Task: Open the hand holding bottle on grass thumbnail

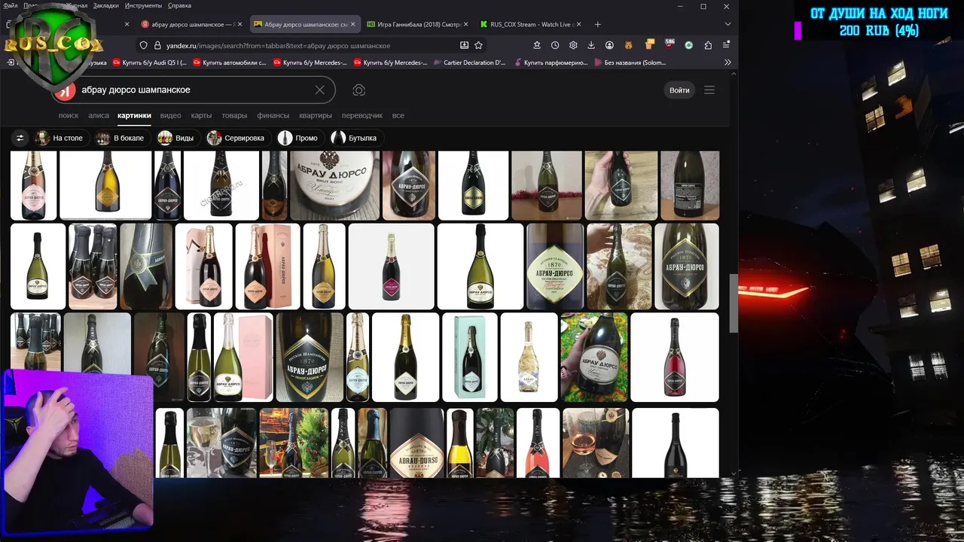Action: coord(594,358)
